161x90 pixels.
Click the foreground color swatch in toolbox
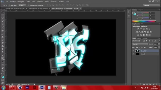tap(2, 76)
